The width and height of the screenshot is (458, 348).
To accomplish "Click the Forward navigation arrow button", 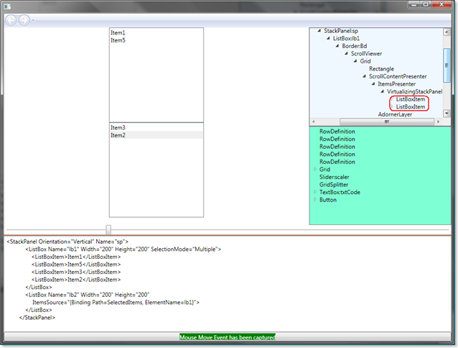I will tap(24, 20).
